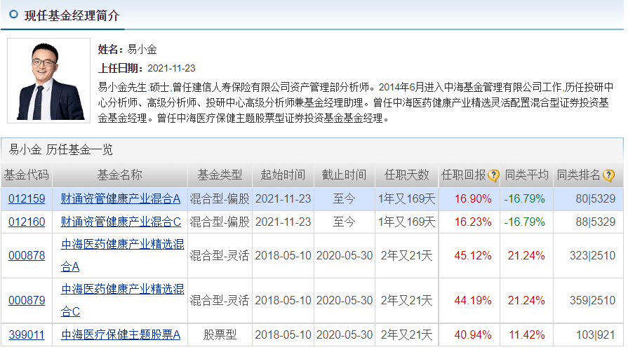This screenshot has width=628, height=352.
Task: Click the 基金代码 column header
Action: coord(27,175)
